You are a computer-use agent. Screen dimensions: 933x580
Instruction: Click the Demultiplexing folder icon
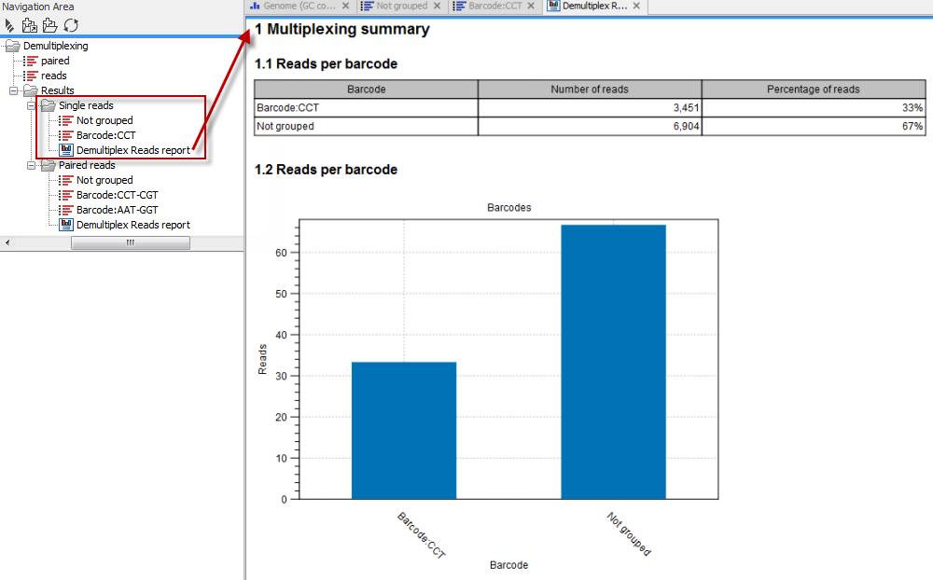pos(14,46)
